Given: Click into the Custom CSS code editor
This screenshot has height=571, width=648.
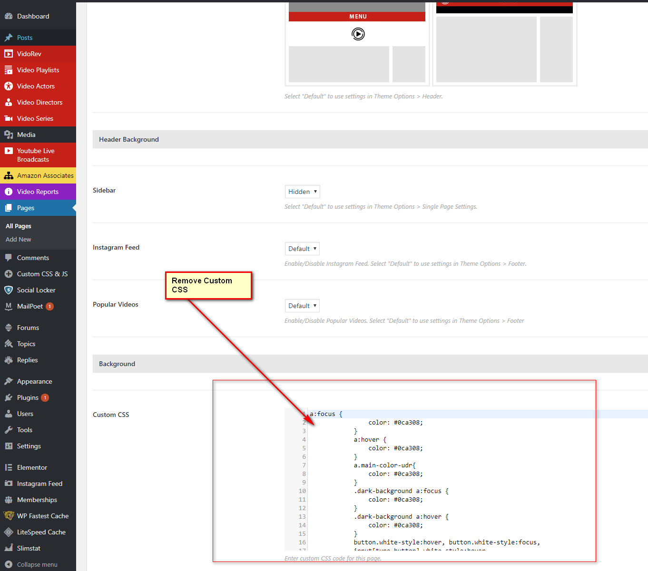Looking at the screenshot, I should pos(428,475).
